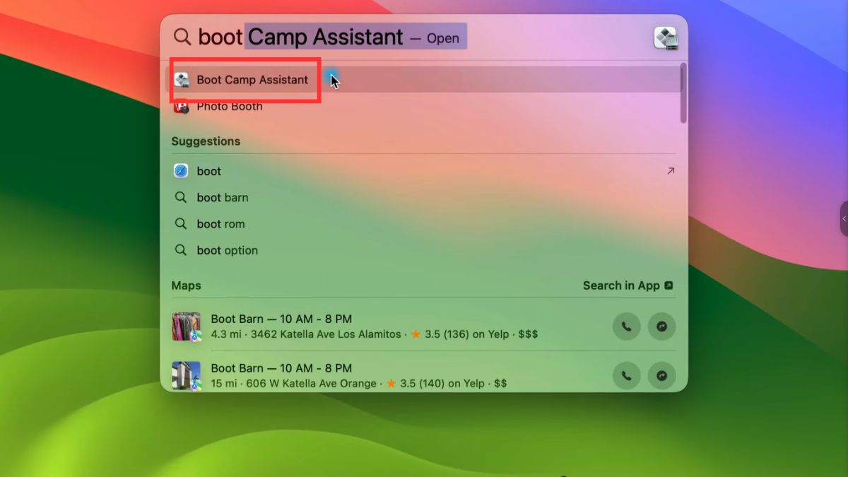Click the Boot Camp Assistant row icon

tap(182, 80)
